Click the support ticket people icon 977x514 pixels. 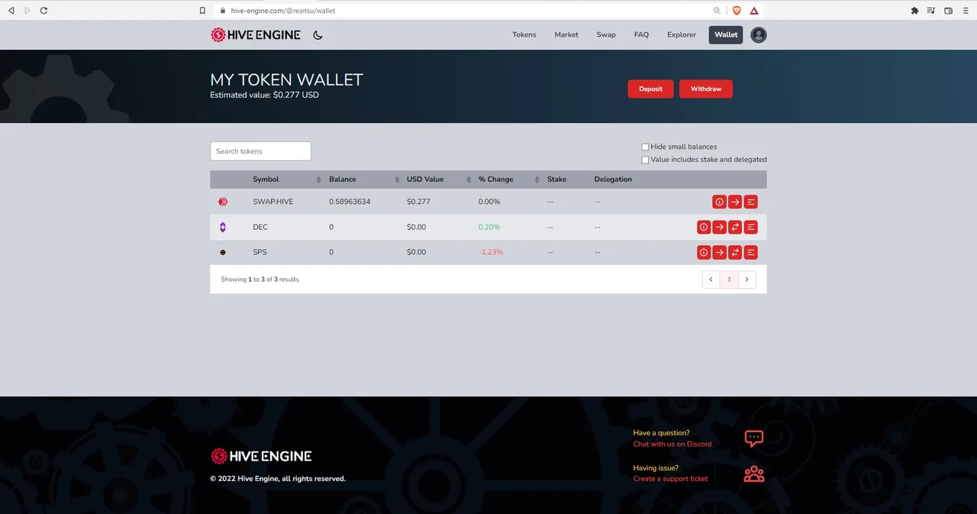[754, 474]
